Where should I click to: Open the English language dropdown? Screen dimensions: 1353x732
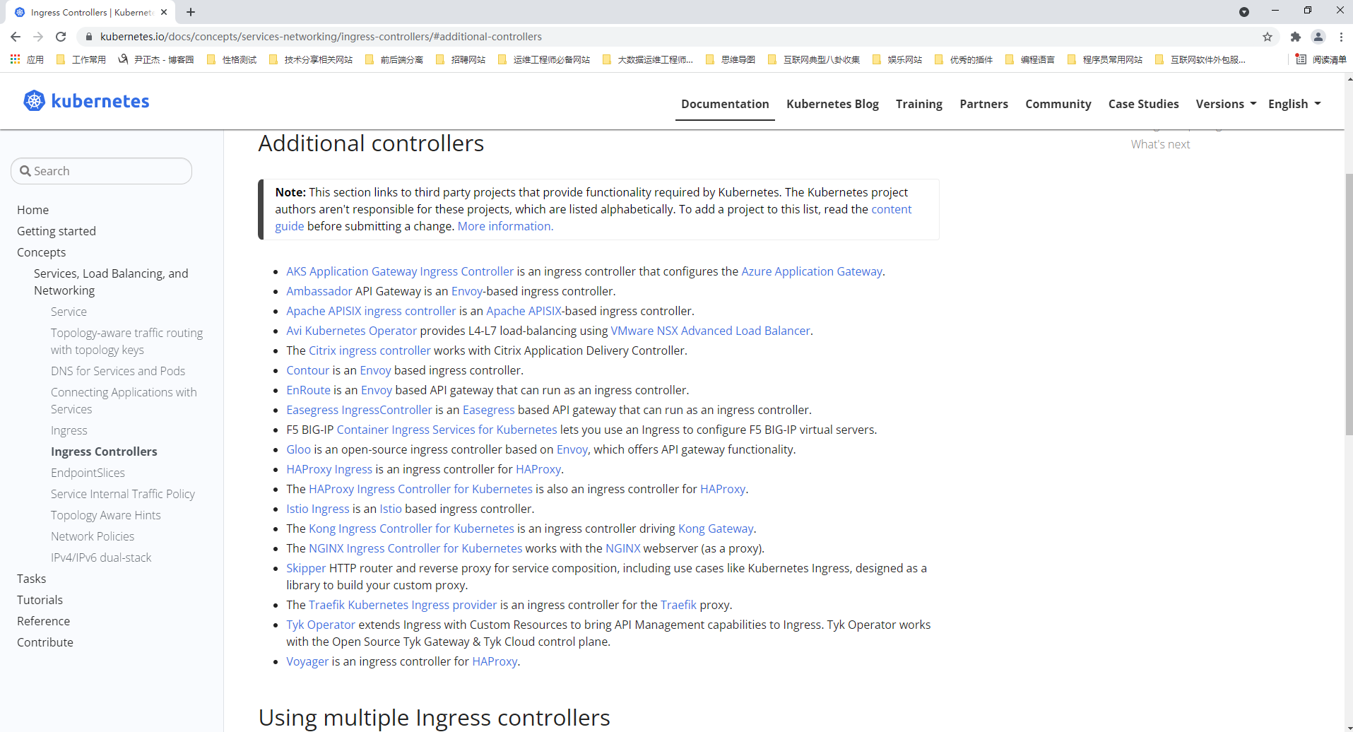click(1294, 104)
